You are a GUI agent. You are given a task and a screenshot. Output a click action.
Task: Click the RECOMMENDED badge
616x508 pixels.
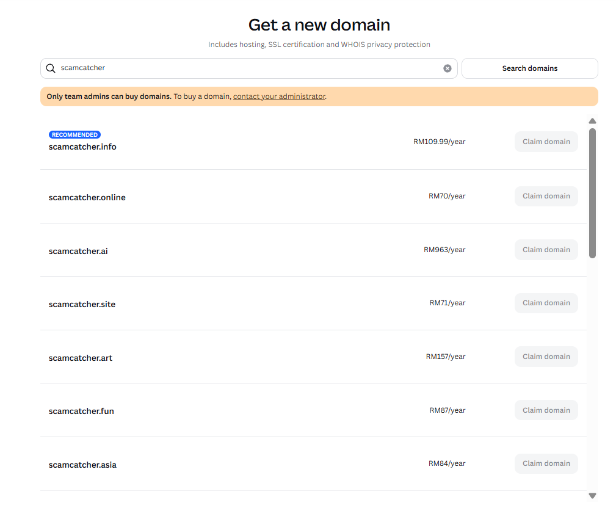74,135
